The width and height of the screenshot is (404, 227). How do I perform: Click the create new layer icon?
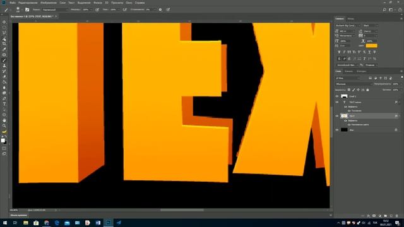(391, 216)
